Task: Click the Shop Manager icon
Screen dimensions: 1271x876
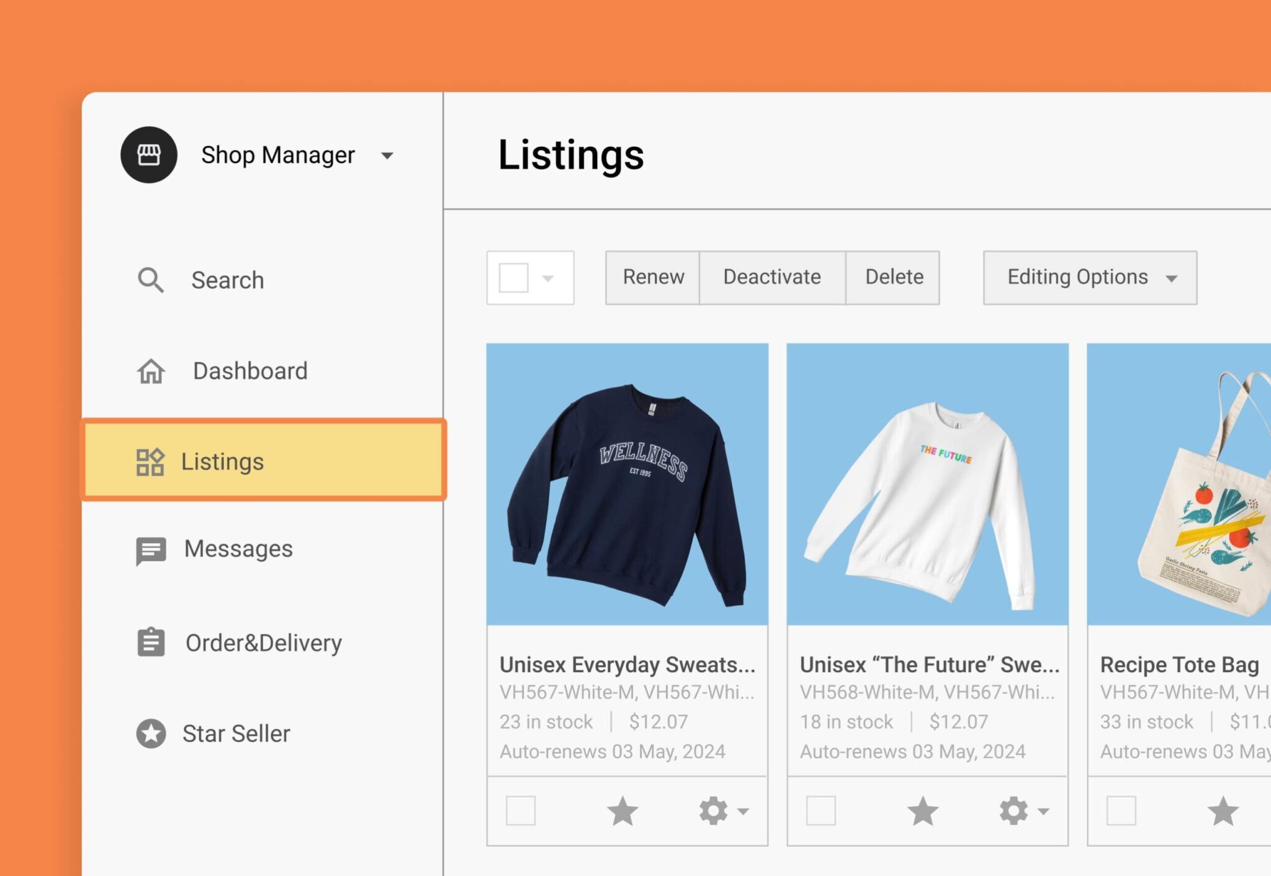Action: coord(150,153)
